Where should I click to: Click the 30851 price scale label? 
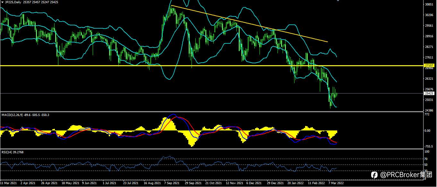429,4
